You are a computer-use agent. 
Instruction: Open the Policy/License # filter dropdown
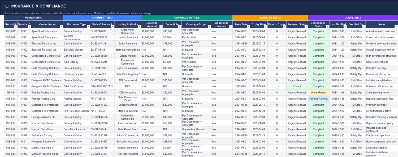(x=113, y=26)
